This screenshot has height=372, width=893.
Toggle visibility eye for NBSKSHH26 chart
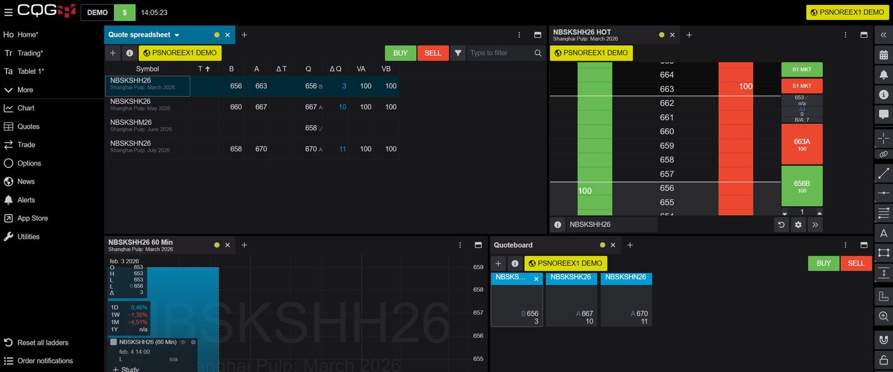click(183, 342)
